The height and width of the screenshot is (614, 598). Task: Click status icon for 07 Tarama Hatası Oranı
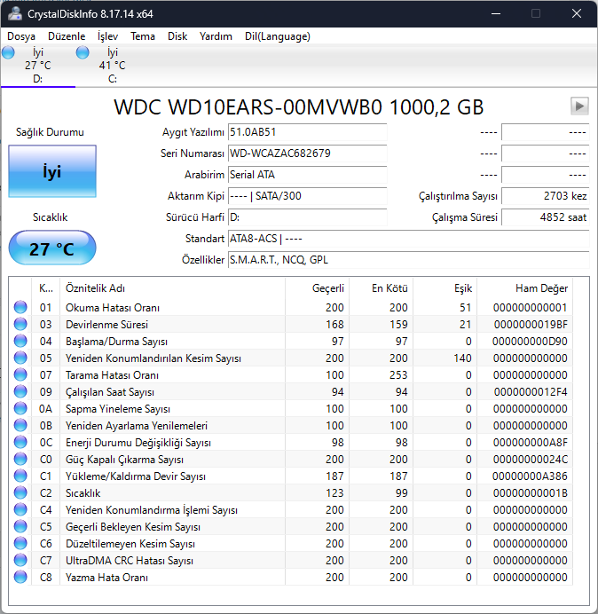pos(20,374)
